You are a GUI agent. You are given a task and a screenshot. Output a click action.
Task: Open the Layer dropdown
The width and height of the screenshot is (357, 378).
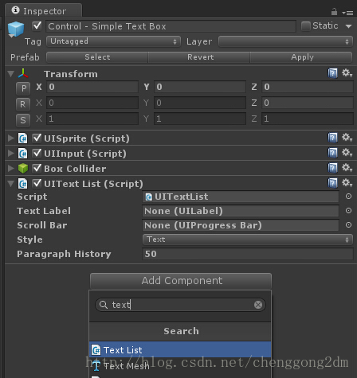tap(285, 41)
